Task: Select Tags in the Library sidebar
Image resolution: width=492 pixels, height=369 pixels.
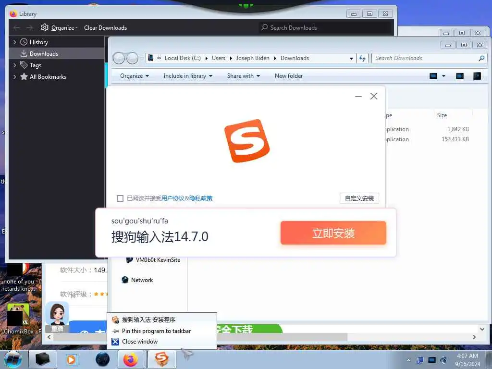Action: (35, 65)
